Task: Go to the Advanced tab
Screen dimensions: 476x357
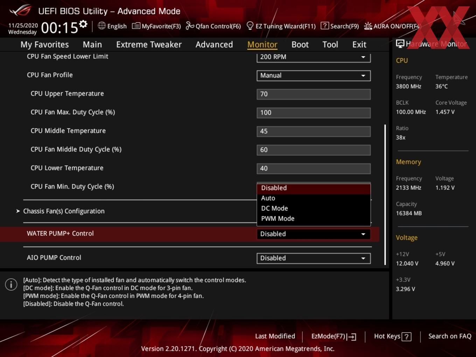Action: [214, 44]
